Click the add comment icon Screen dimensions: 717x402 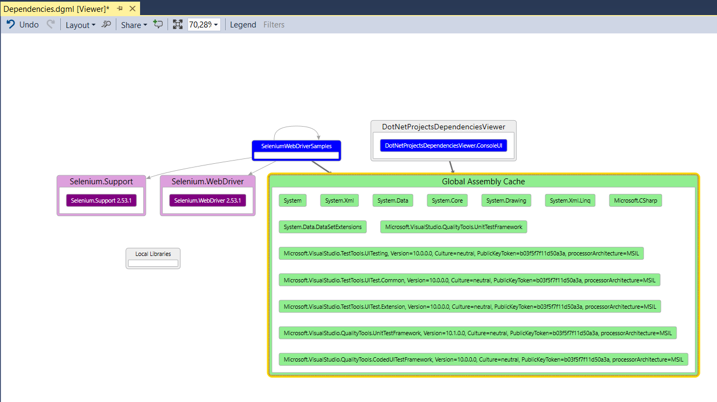(x=157, y=24)
